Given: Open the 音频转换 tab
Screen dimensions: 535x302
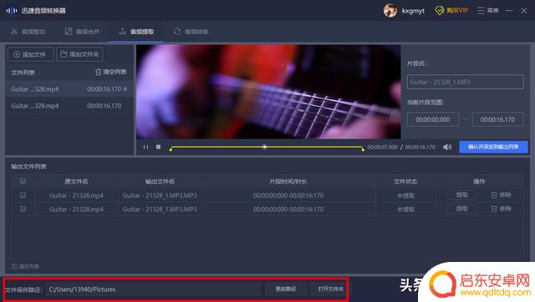Looking at the screenshot, I should coord(191,32).
